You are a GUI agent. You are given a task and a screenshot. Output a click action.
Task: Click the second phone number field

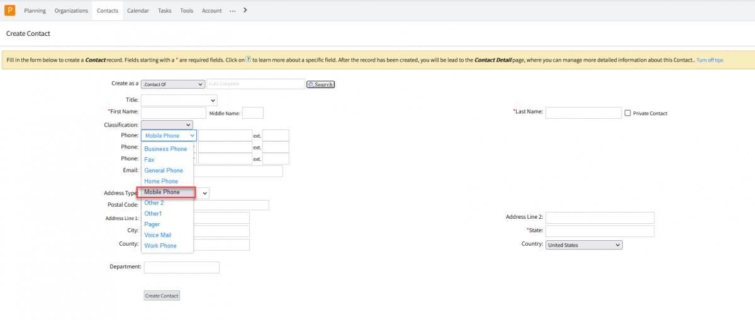(x=225, y=147)
